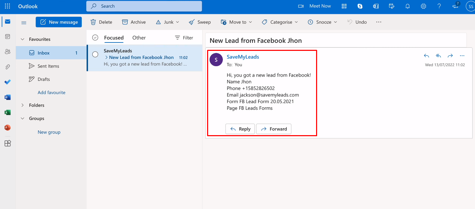Viewport: 475px width, 209px height.
Task: Click SaveMyLeads sender name in message
Action: tap(243, 57)
